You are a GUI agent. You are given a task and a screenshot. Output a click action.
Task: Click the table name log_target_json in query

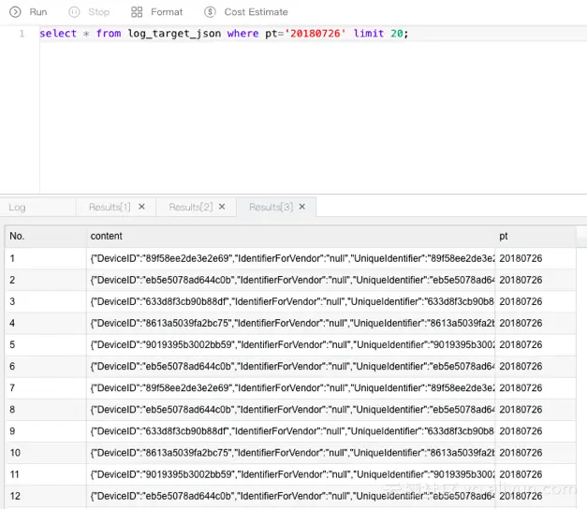click(174, 34)
